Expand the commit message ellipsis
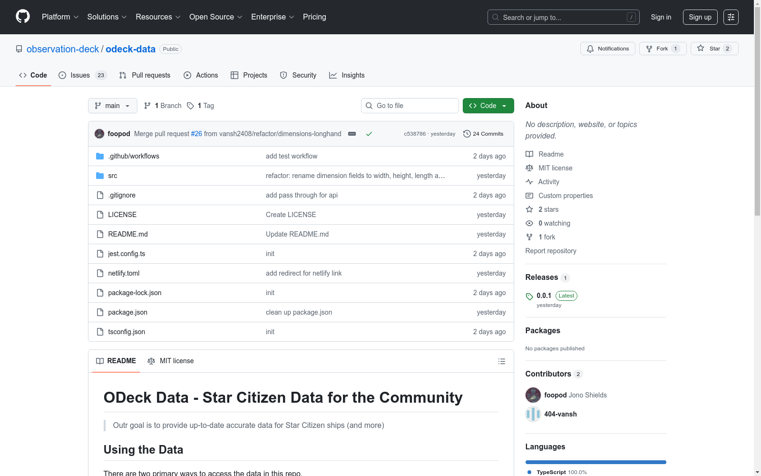Image resolution: width=761 pixels, height=476 pixels. (x=352, y=134)
